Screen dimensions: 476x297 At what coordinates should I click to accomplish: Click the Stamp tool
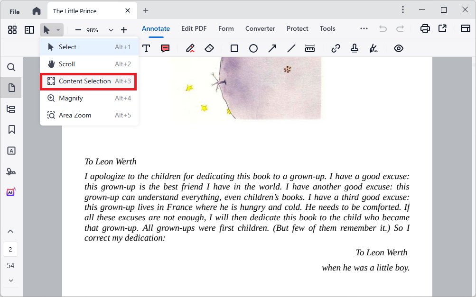355,48
